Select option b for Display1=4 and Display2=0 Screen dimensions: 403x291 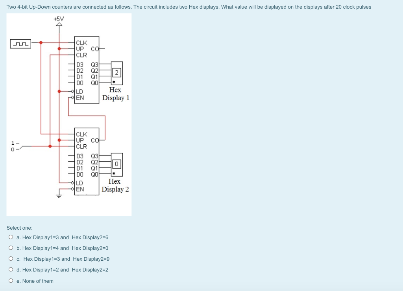pyautogui.click(x=11, y=248)
